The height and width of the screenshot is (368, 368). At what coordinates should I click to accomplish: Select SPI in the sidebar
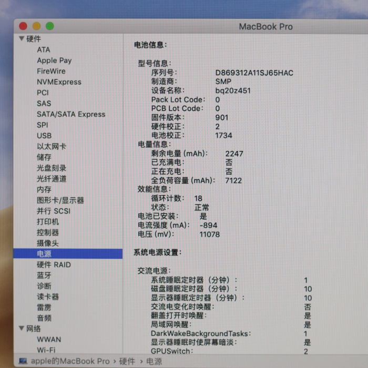43,125
